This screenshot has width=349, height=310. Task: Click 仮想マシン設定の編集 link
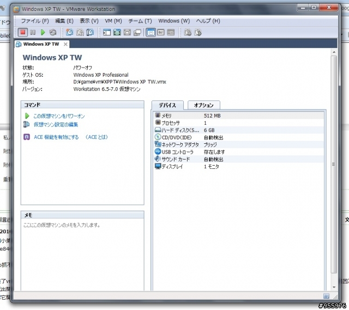tap(56, 125)
